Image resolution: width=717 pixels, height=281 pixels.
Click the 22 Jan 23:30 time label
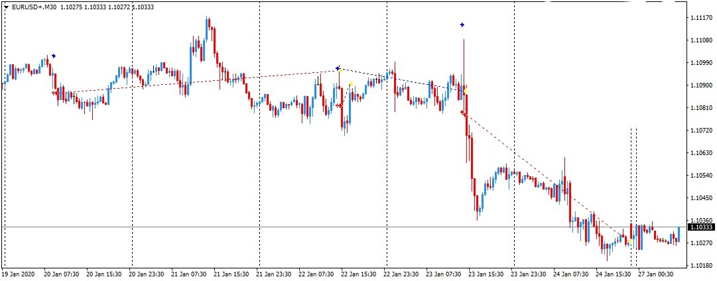click(401, 274)
